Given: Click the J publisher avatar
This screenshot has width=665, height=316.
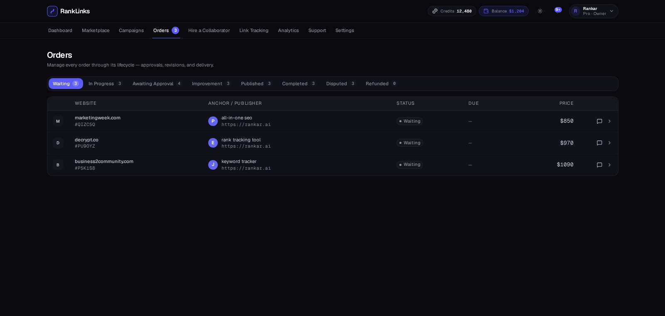Looking at the screenshot, I should pyautogui.click(x=213, y=165).
